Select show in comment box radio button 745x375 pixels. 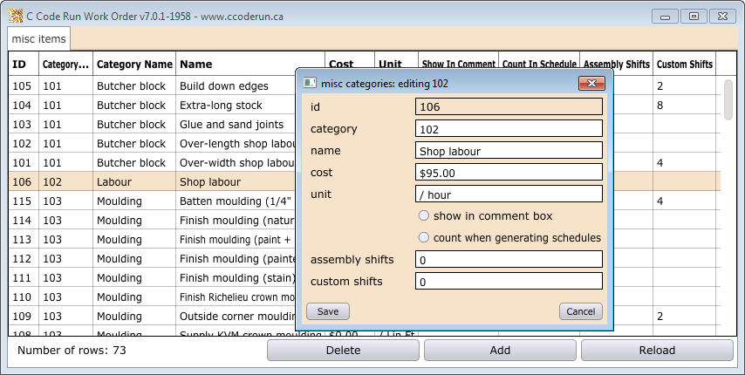coord(424,215)
